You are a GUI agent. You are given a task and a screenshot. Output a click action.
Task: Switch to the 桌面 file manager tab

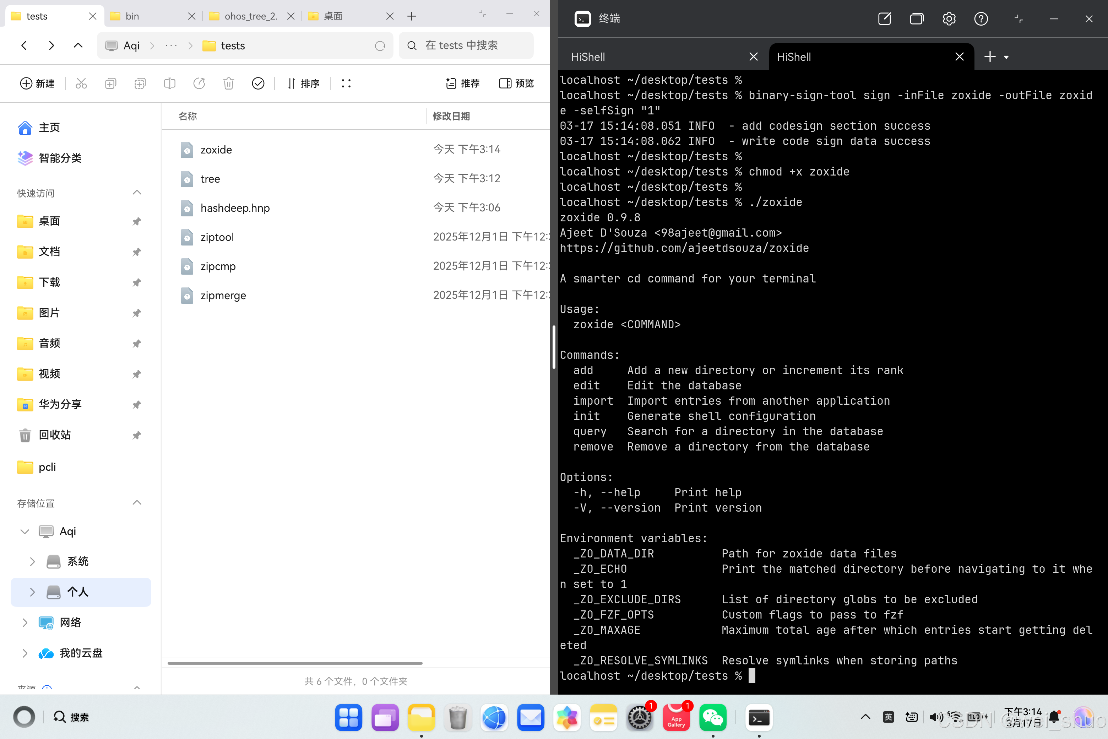point(351,16)
